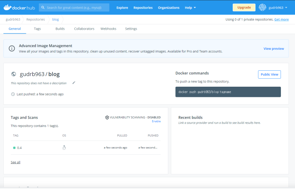Click the Docker commands heading
The image size is (295, 189).
click(x=192, y=73)
